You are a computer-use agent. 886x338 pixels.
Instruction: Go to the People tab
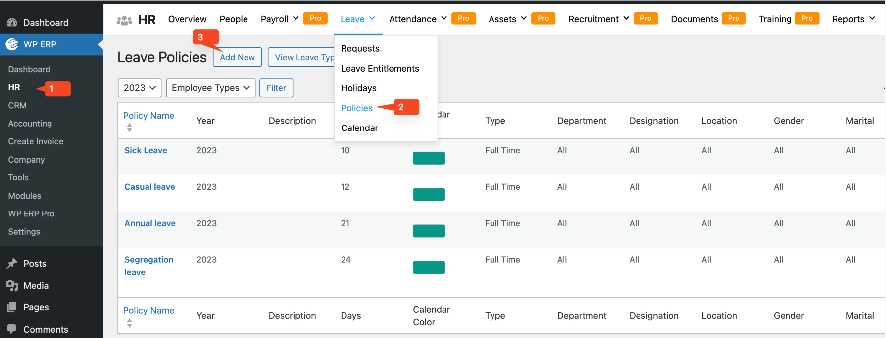coord(234,19)
